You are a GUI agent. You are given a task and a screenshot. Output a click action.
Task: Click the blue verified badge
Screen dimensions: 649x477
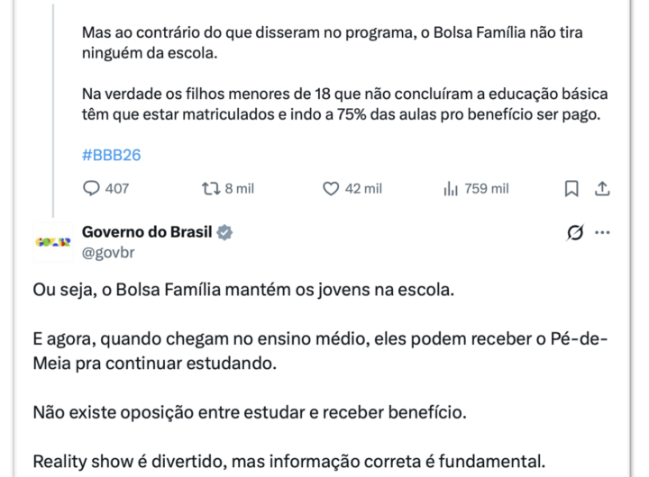pos(224,233)
